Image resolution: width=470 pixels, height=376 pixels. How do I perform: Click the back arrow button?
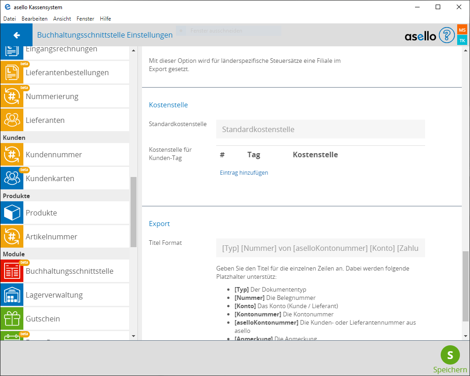pos(16,35)
